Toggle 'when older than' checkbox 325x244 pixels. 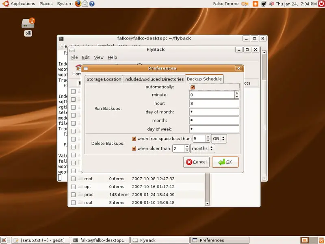point(134,148)
